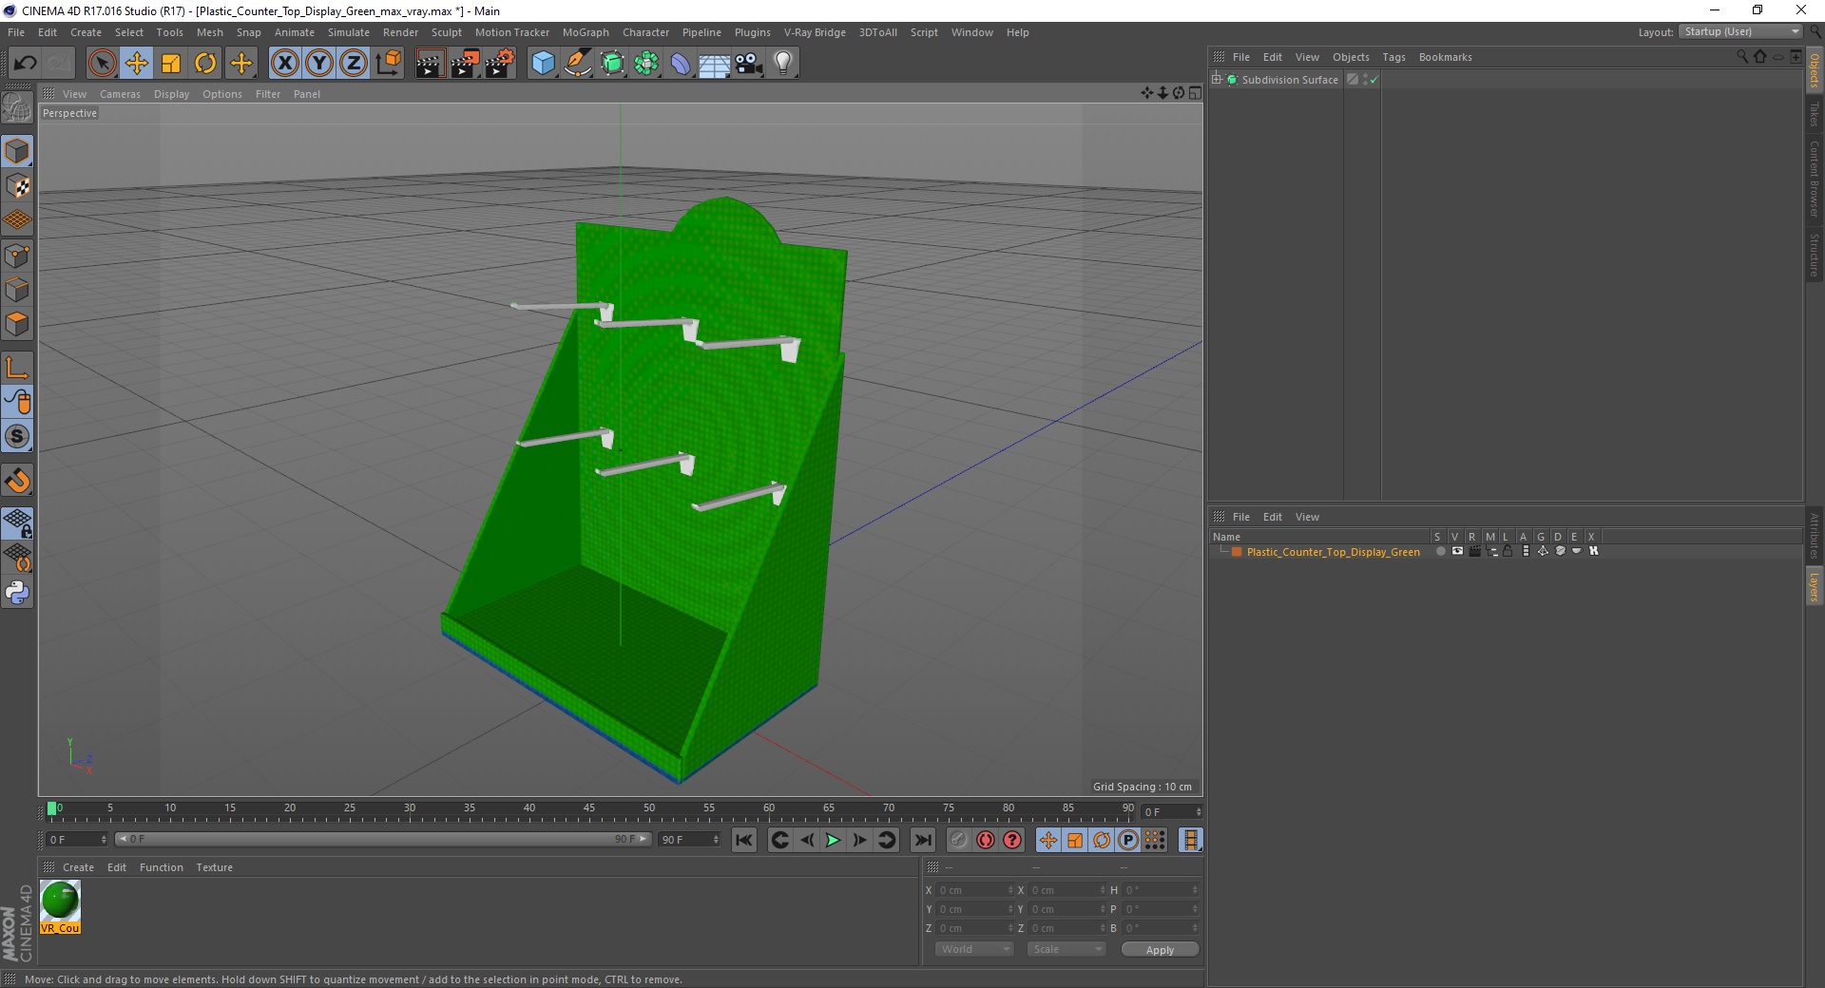Activate the Scale tool
Screen dimensions: 1825x988
[x=171, y=64]
